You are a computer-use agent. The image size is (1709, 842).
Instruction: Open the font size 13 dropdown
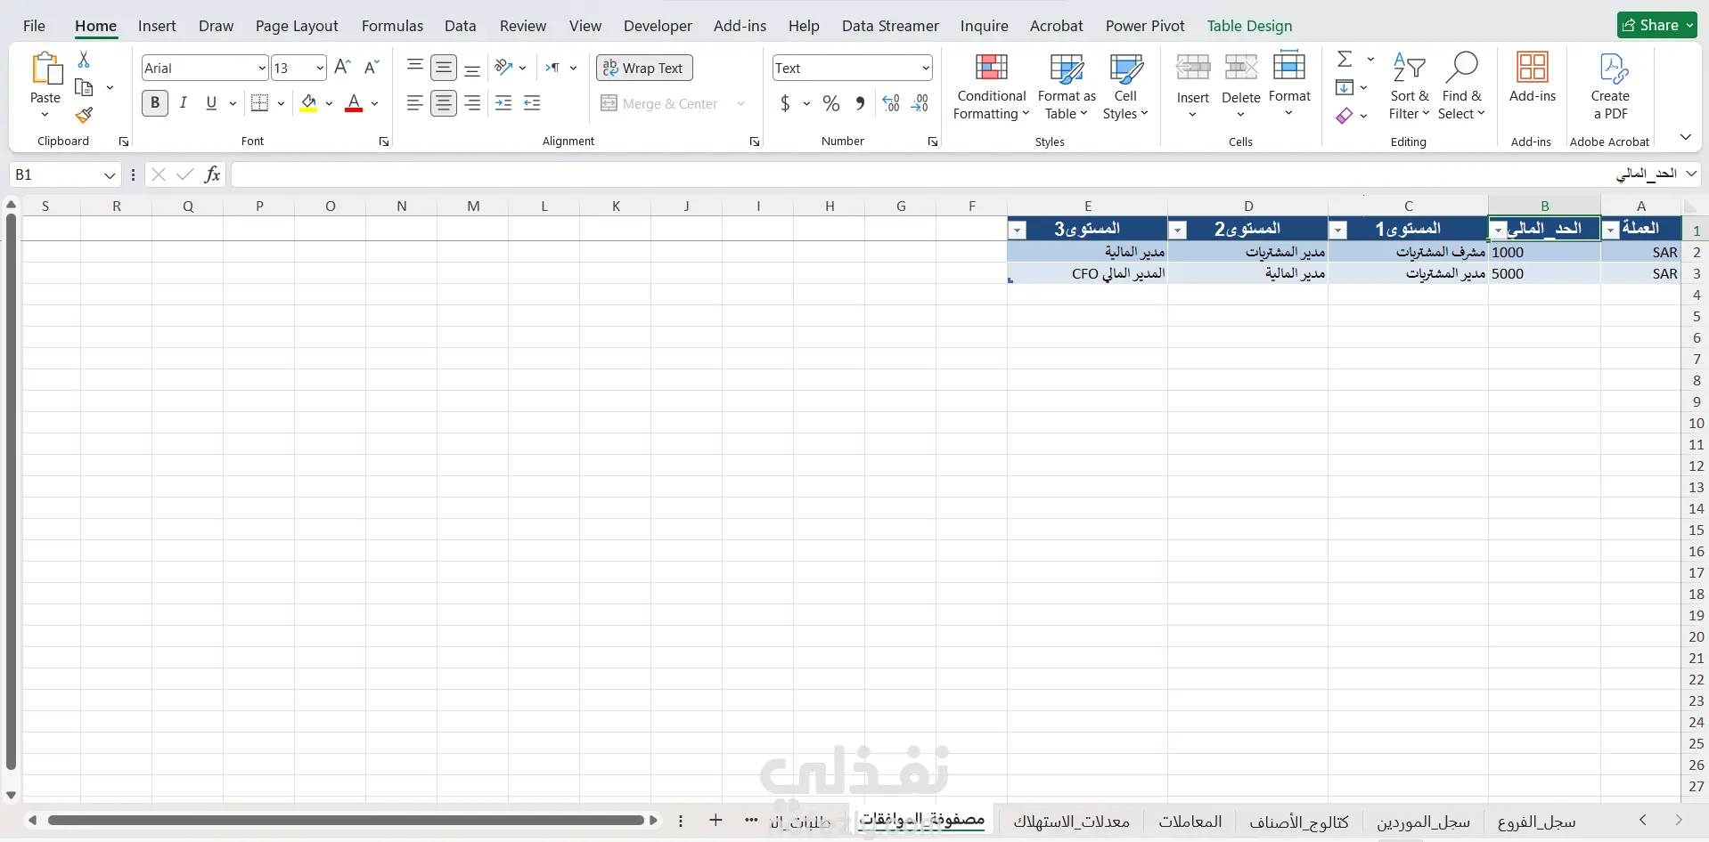pyautogui.click(x=320, y=68)
